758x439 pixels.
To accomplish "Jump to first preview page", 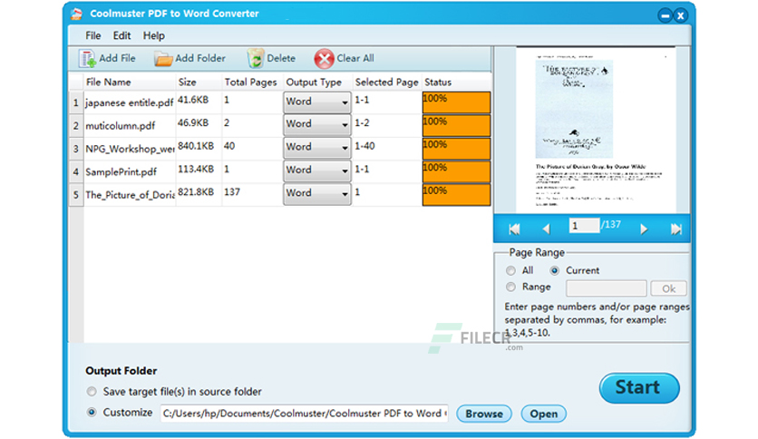I will point(514,229).
